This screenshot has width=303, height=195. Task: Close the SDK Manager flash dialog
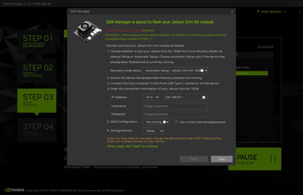pos(232,12)
